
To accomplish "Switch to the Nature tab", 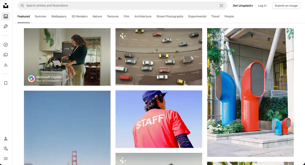I will [97, 16].
